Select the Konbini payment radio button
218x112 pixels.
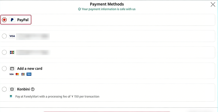click(x=4, y=89)
